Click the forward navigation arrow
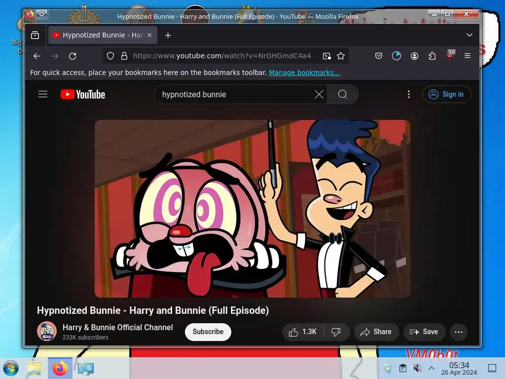This screenshot has height=379, width=505. [55, 56]
